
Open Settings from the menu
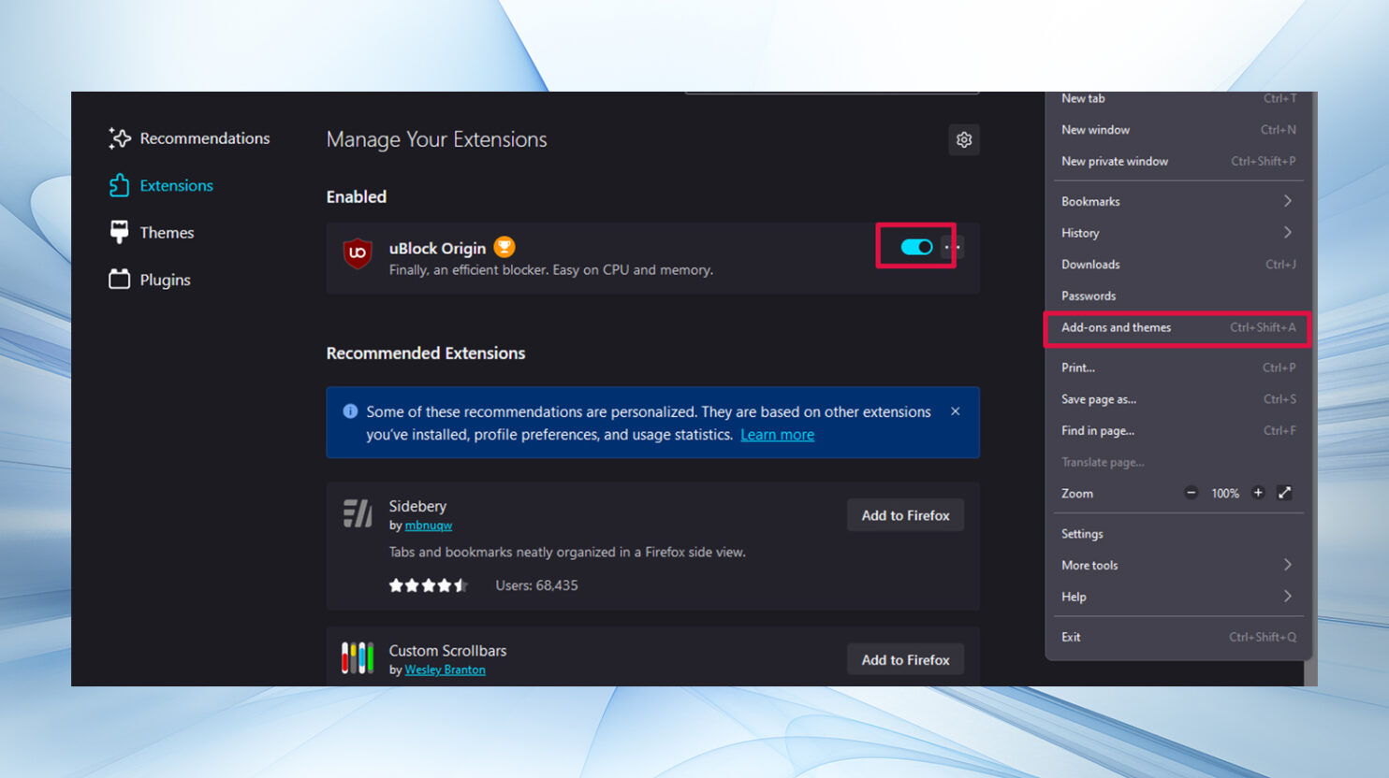pos(1082,534)
